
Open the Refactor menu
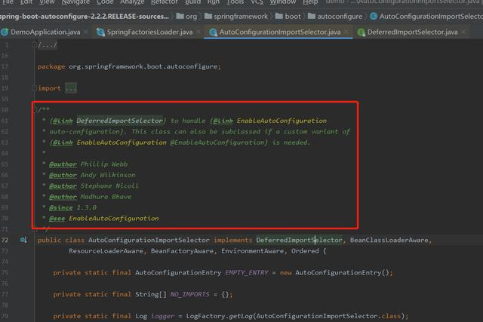point(165,2)
